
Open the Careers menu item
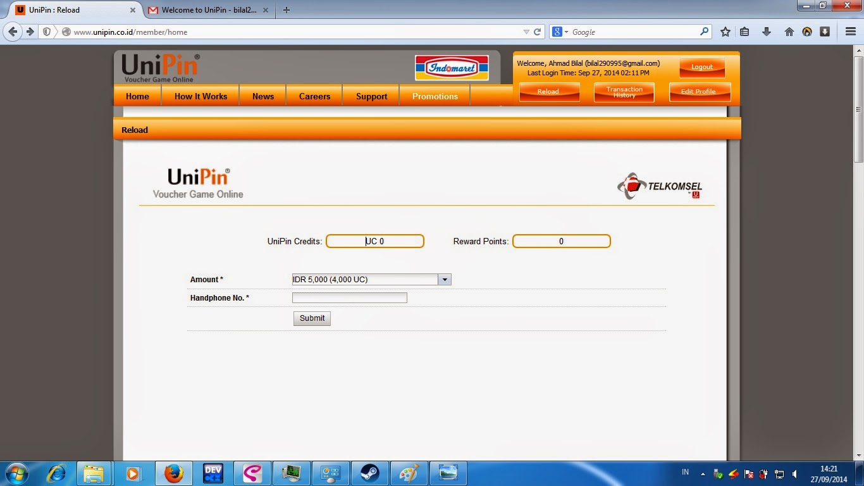314,96
